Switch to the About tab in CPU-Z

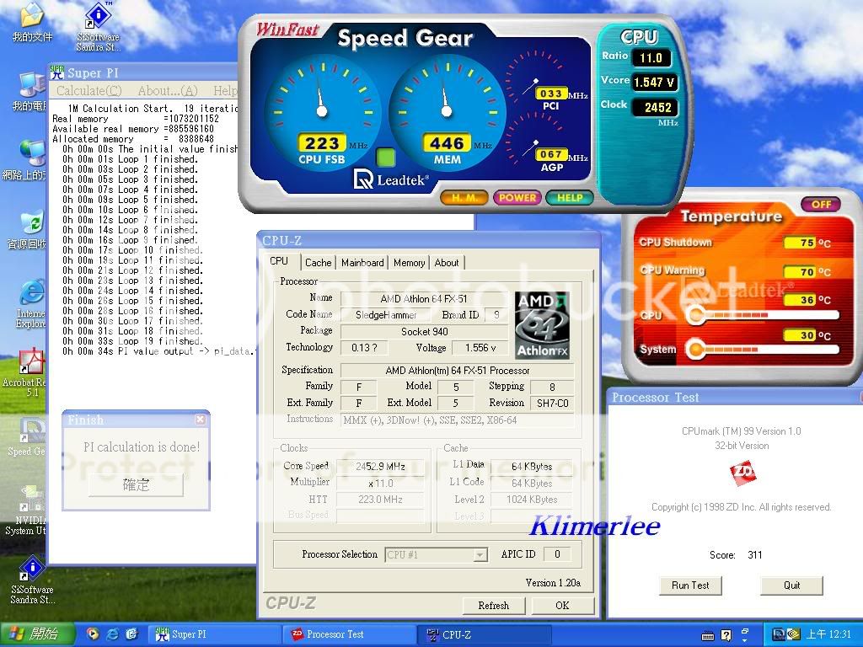(x=447, y=263)
